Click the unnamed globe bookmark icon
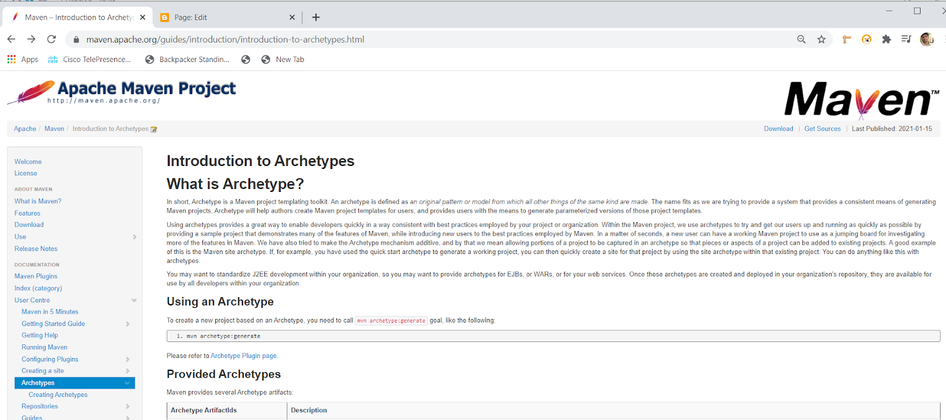Image resolution: width=946 pixels, height=420 pixels. 246,59
